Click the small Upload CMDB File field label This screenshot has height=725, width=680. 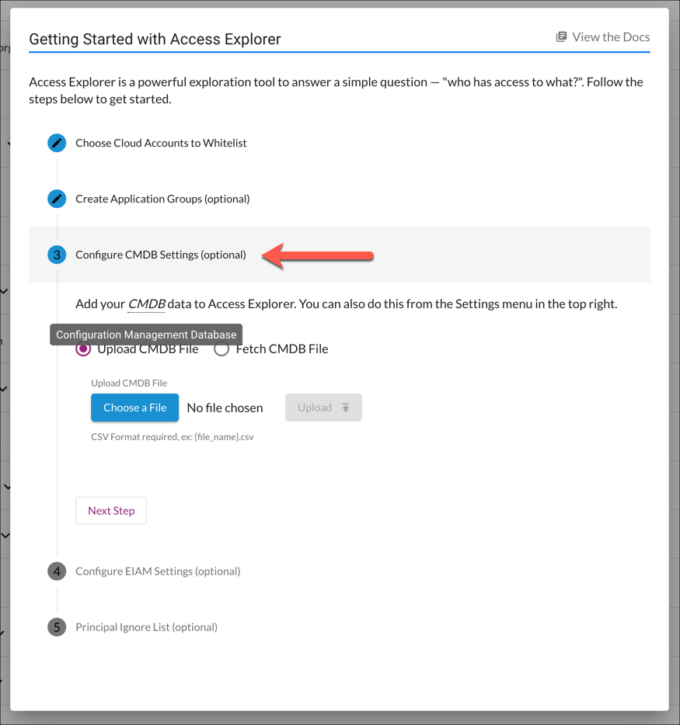(x=129, y=383)
